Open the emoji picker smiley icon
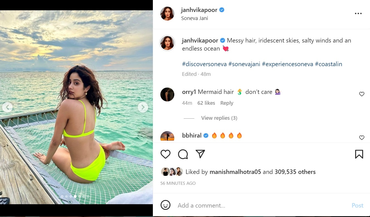This screenshot has width=370, height=217. click(x=165, y=205)
